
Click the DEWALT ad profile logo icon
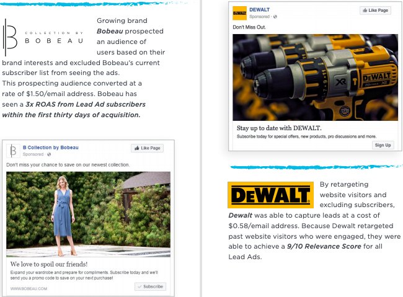point(239,13)
